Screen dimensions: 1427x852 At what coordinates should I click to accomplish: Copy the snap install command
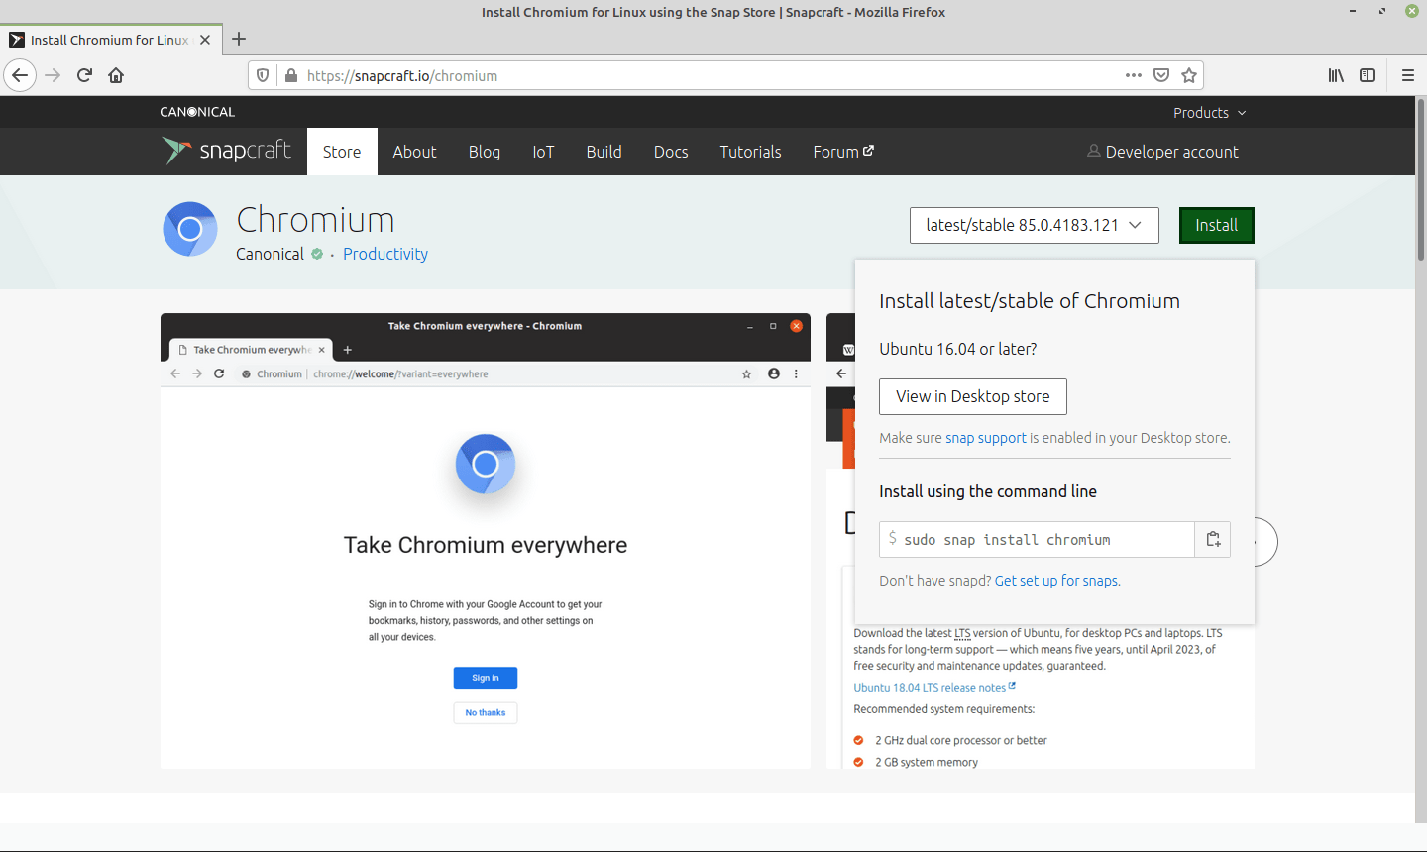[1213, 539]
